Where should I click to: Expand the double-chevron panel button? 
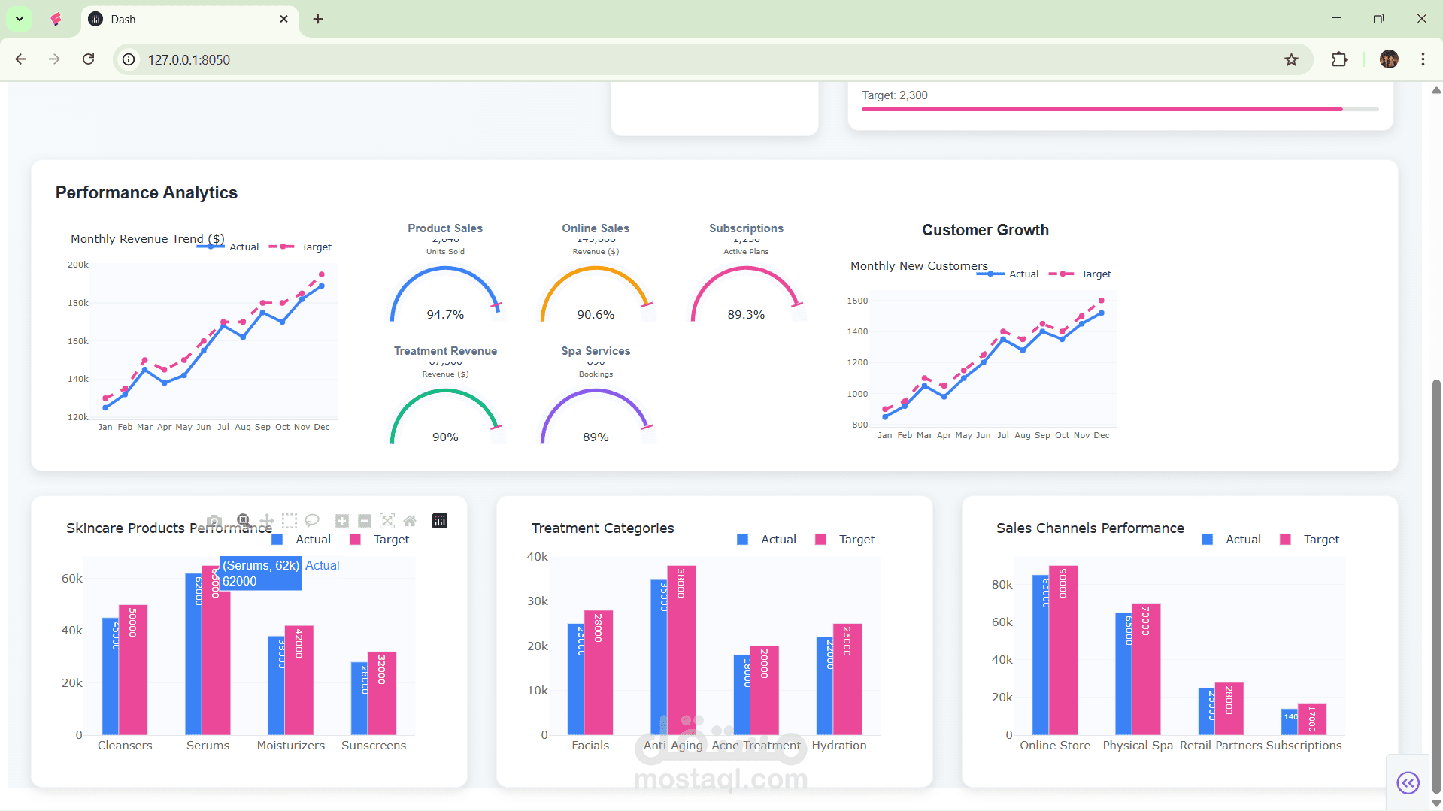tap(1408, 783)
